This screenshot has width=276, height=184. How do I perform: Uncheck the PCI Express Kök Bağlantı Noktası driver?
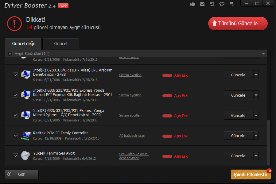(x=15, y=95)
